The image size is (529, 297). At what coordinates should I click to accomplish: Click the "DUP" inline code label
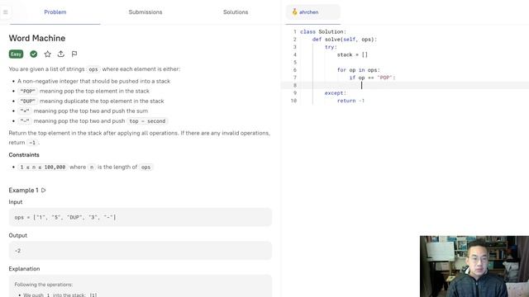point(27,101)
